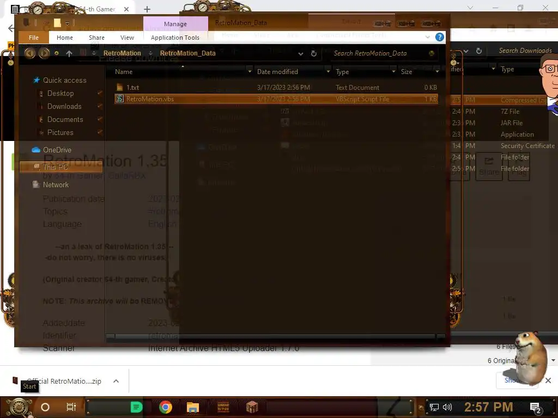
Task: Open Google Chrome from the taskbar
Action: click(x=166, y=407)
